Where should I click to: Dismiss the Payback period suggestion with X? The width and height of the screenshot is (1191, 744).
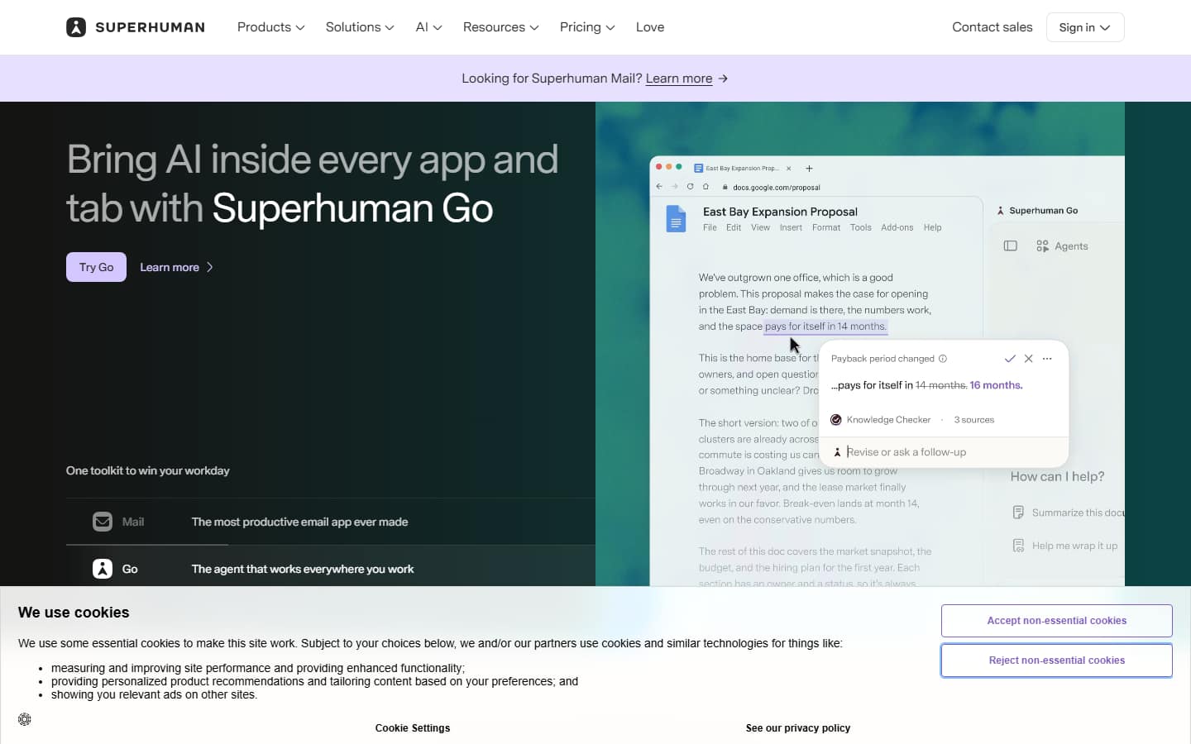(1029, 359)
